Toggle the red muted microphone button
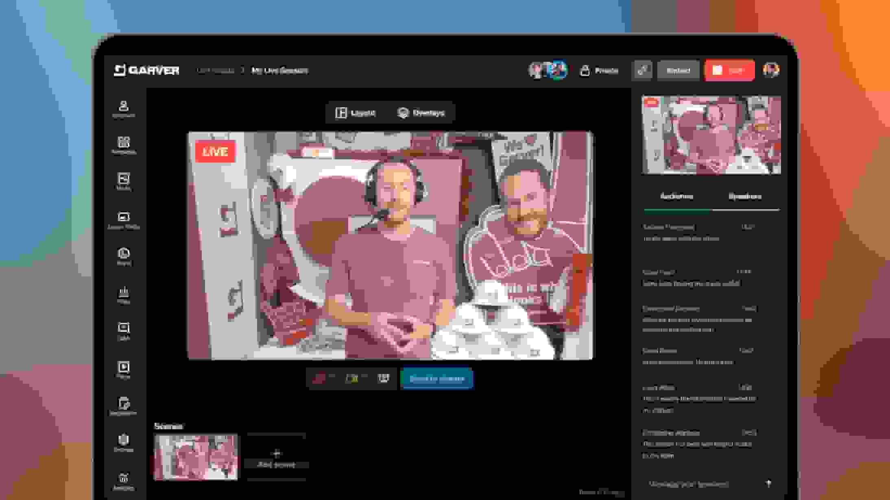890x500 pixels. coord(320,378)
